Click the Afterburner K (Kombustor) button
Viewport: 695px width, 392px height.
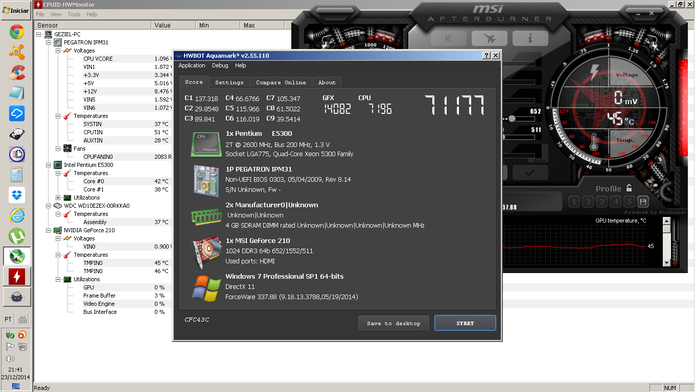[448, 38]
